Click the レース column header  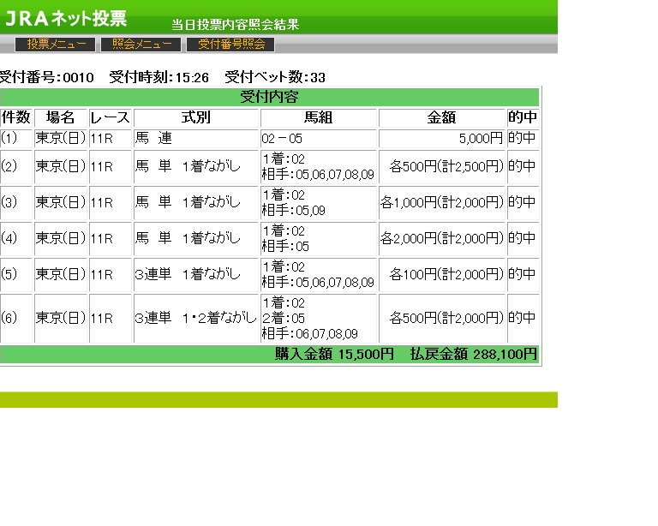pyautogui.click(x=111, y=117)
